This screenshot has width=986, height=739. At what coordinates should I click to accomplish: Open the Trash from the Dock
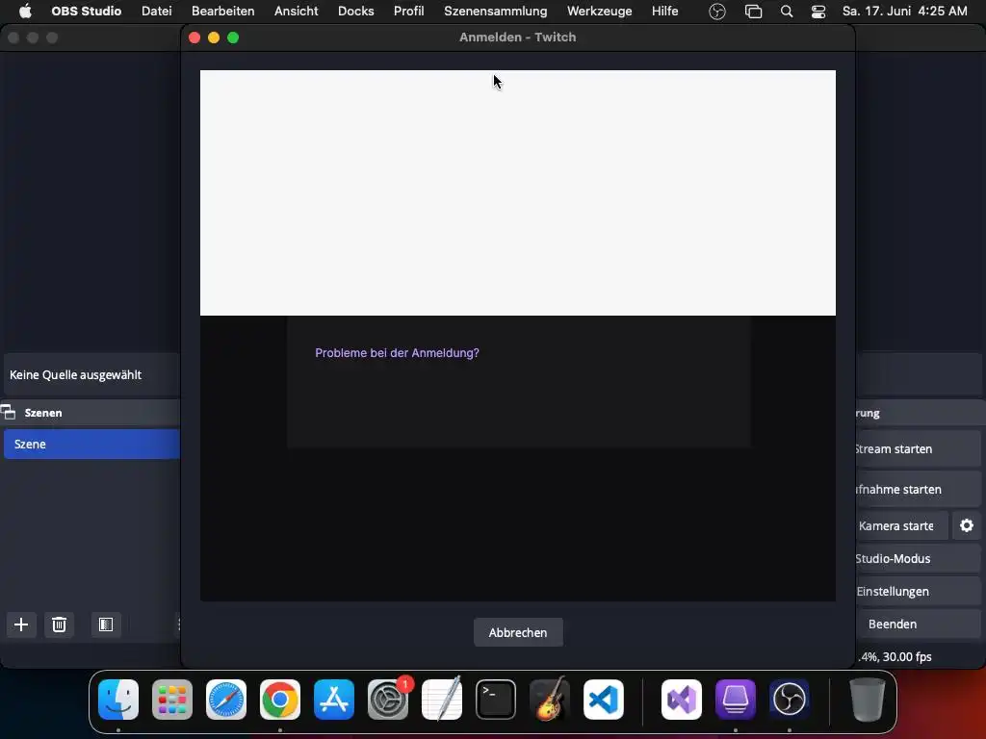point(868,700)
